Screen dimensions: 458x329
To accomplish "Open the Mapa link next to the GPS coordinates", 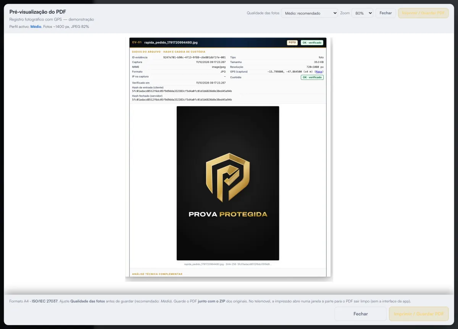I will coord(319,72).
